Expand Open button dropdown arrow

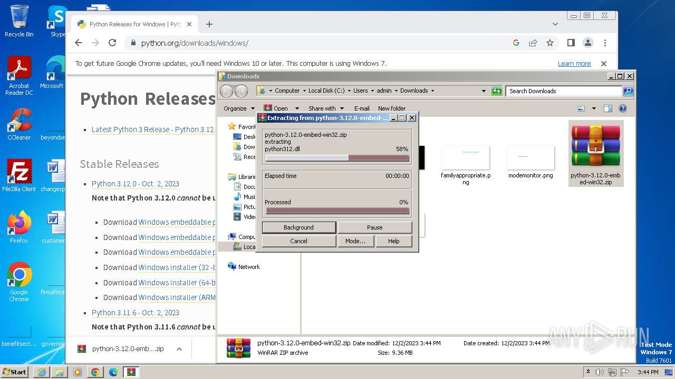[x=297, y=108]
